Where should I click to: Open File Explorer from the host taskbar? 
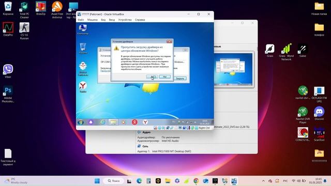[168, 181]
